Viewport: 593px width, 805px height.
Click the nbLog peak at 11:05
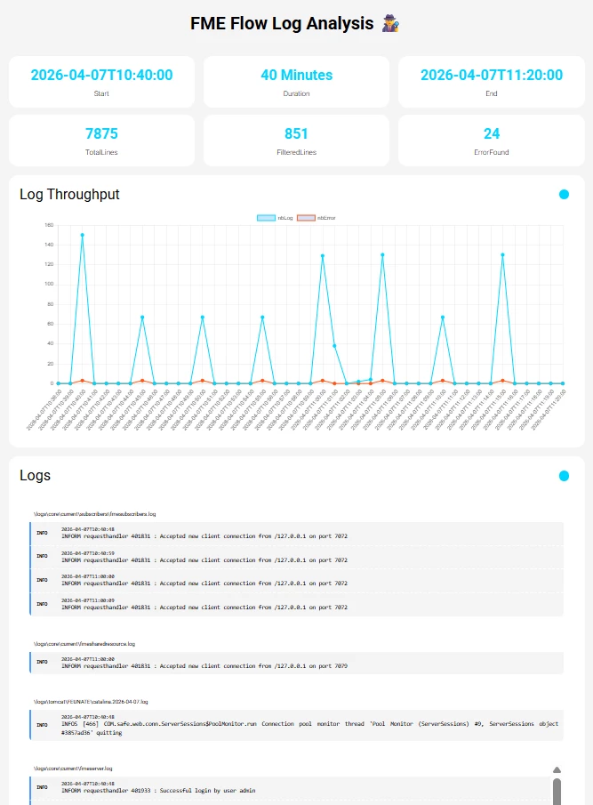[x=382, y=254]
